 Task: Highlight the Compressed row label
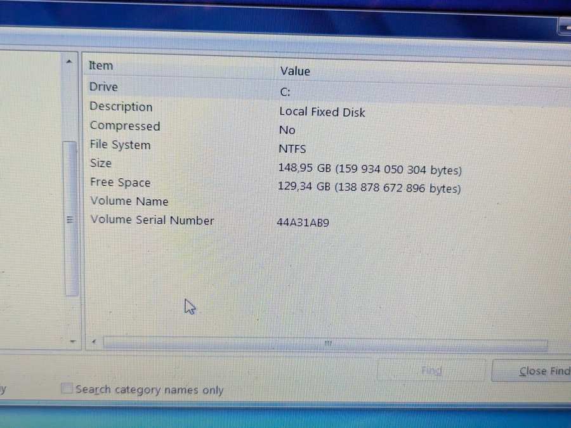[x=124, y=126]
